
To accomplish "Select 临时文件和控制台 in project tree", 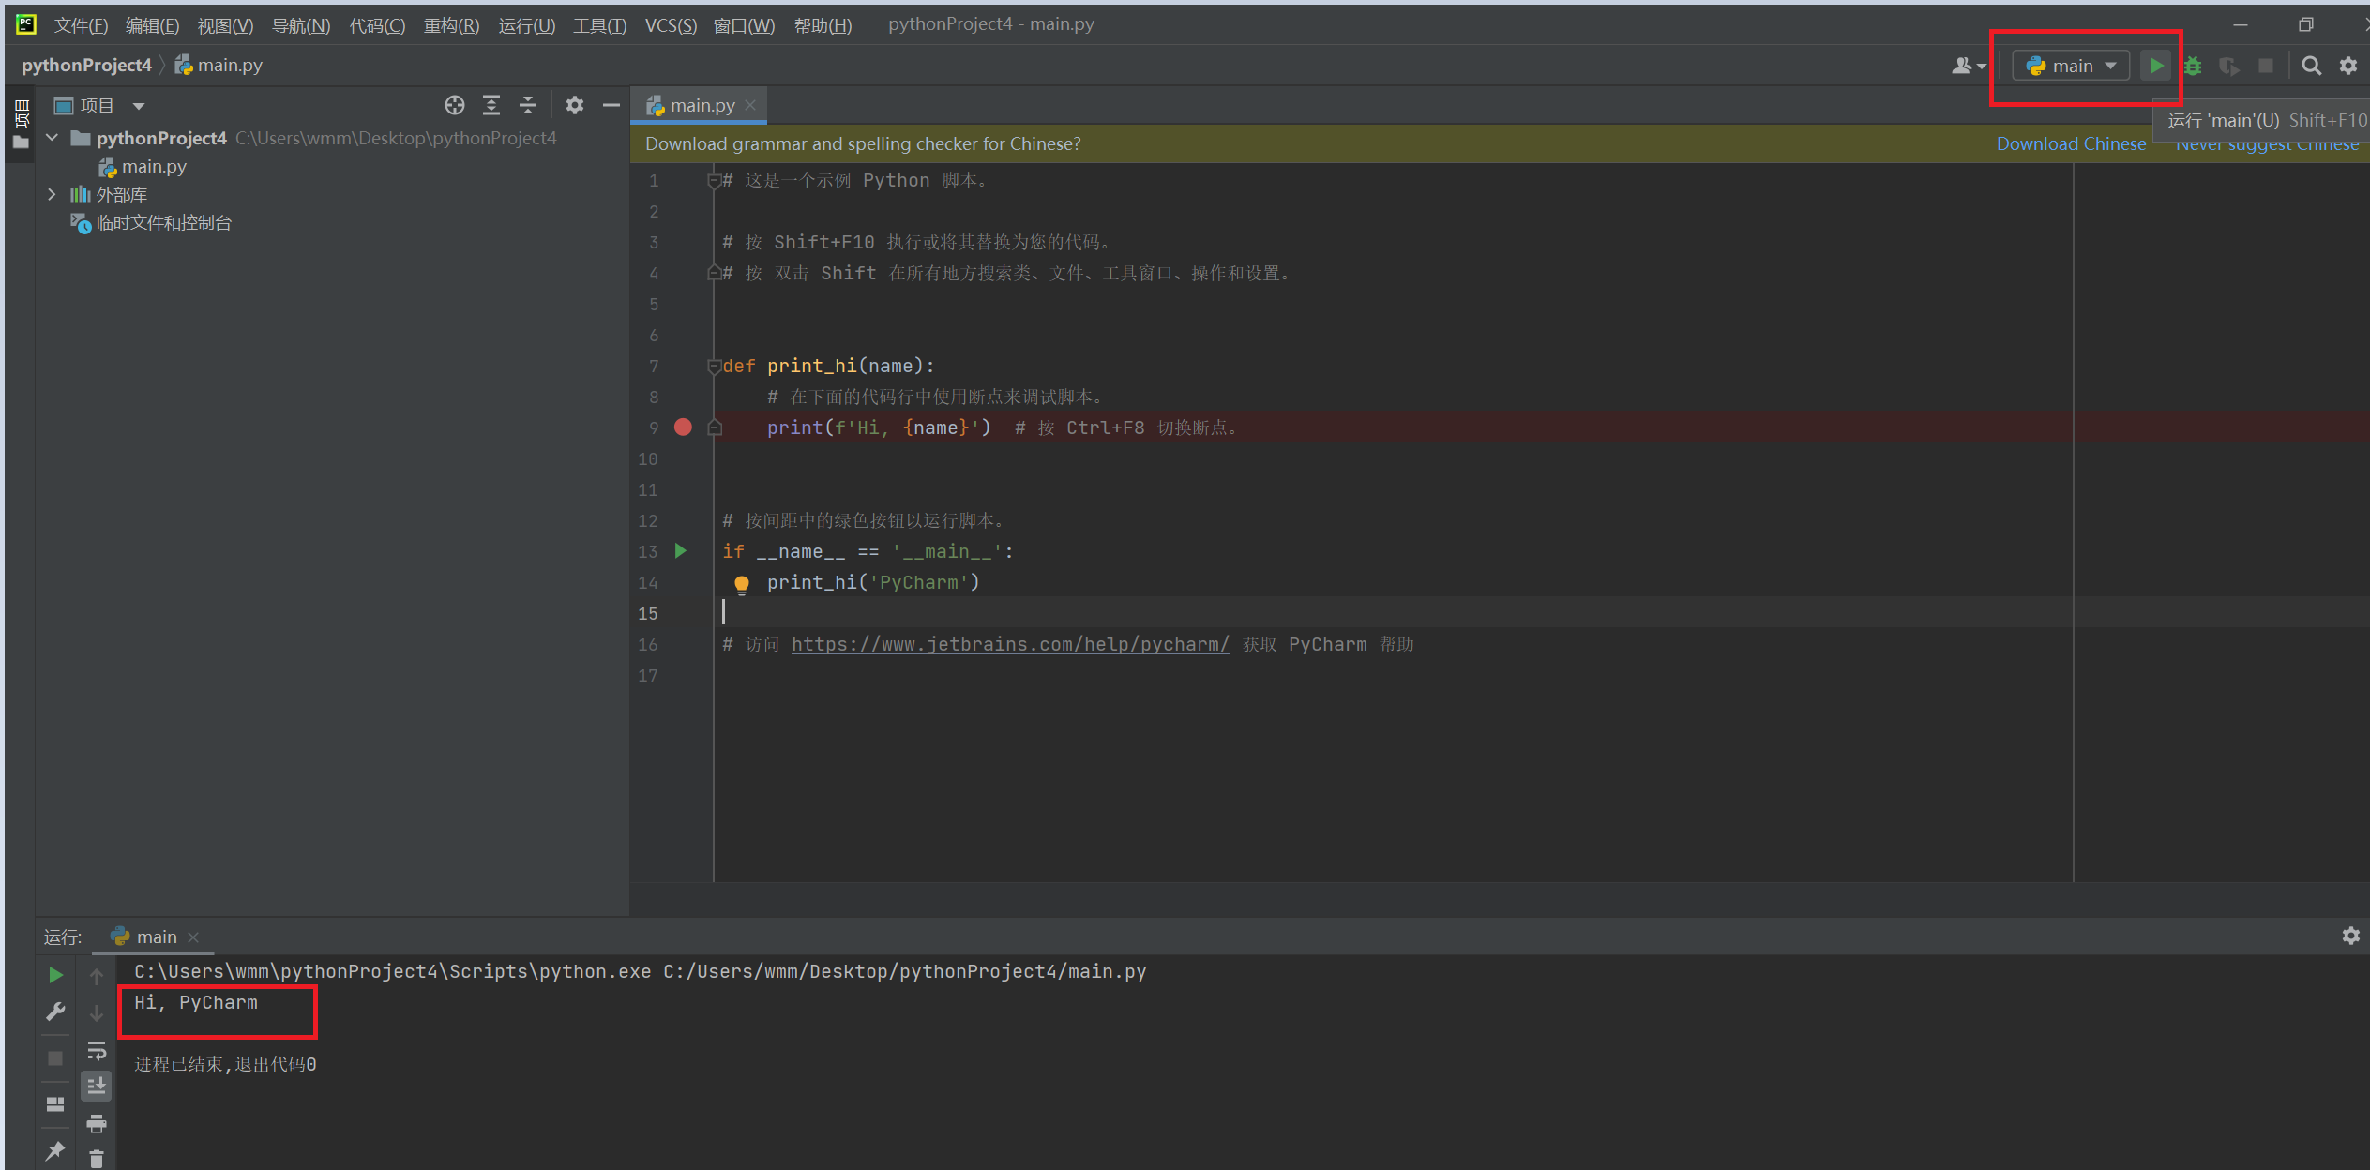I will pos(151,223).
